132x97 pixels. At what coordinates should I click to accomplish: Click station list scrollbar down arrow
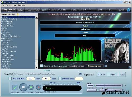[x=37, y=68]
